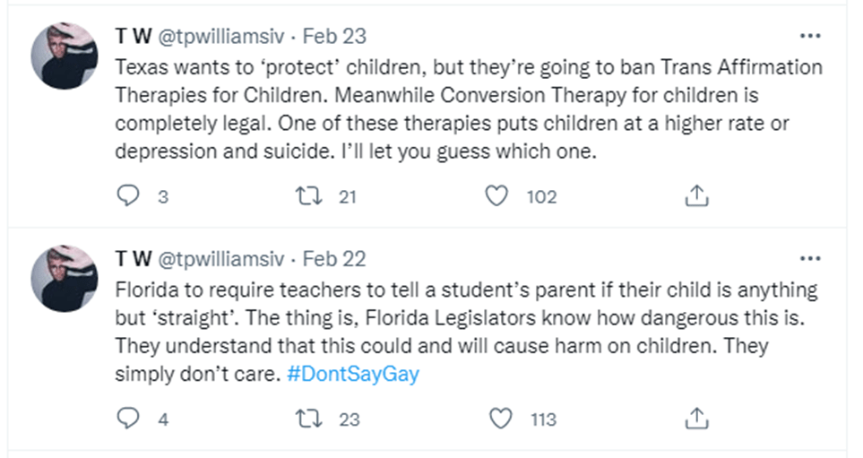The width and height of the screenshot is (863, 458).
Task: Open @tpwilliamsiv handle on the Feb 22 tweet
Action: tap(221, 259)
